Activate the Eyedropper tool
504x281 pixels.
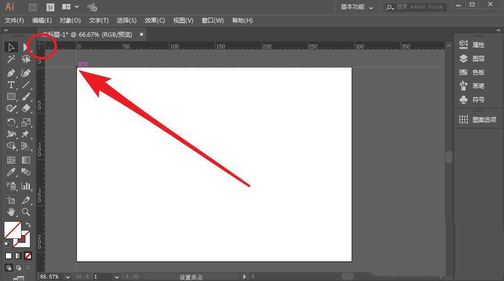pos(11,172)
